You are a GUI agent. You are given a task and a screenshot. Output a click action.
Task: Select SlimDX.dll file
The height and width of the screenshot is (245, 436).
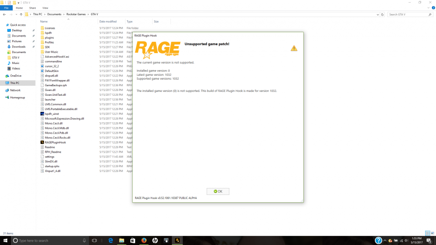51,161
